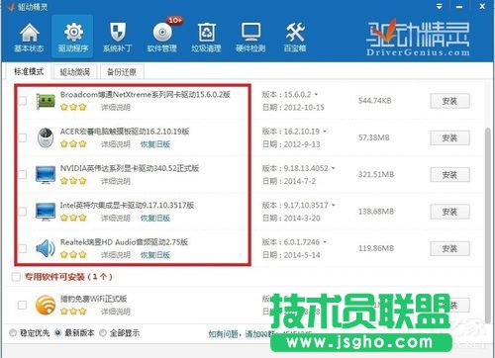This screenshot has height=358, width=495.
Task: Click the NVIDIA display driver monitor icon
Action: point(46,175)
